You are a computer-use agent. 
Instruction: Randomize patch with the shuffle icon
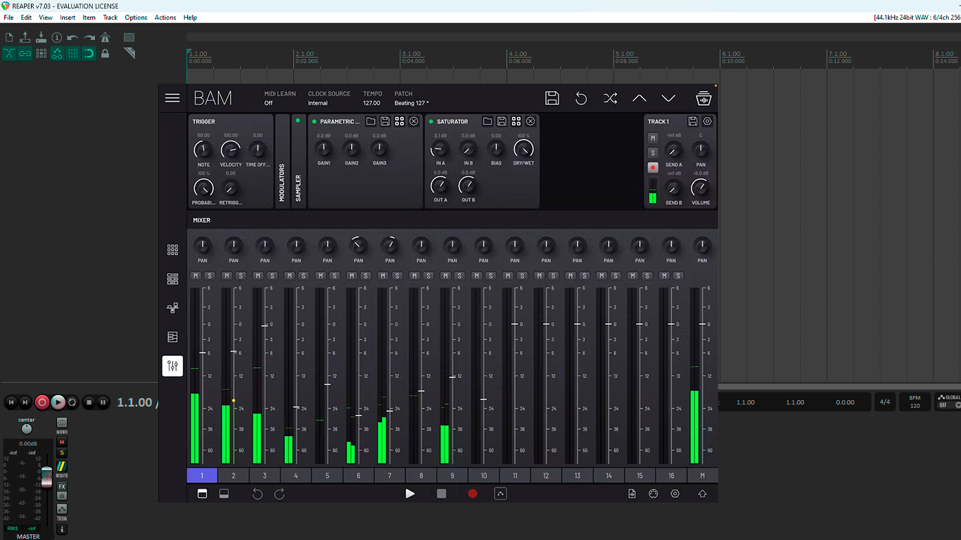tap(610, 98)
